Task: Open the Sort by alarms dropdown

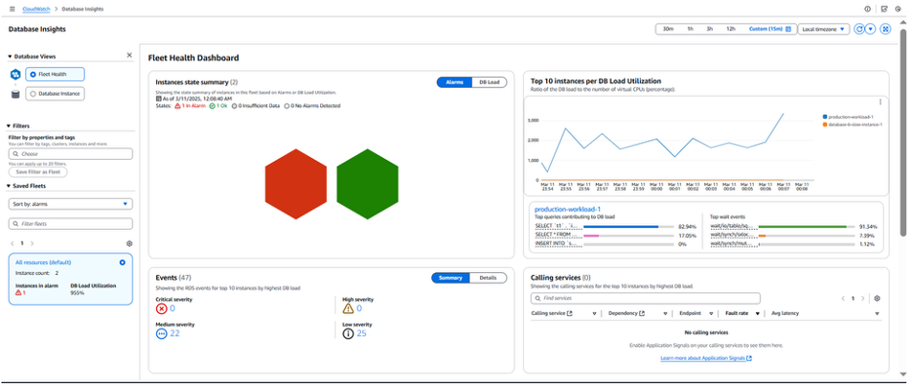Action: [x=70, y=205]
